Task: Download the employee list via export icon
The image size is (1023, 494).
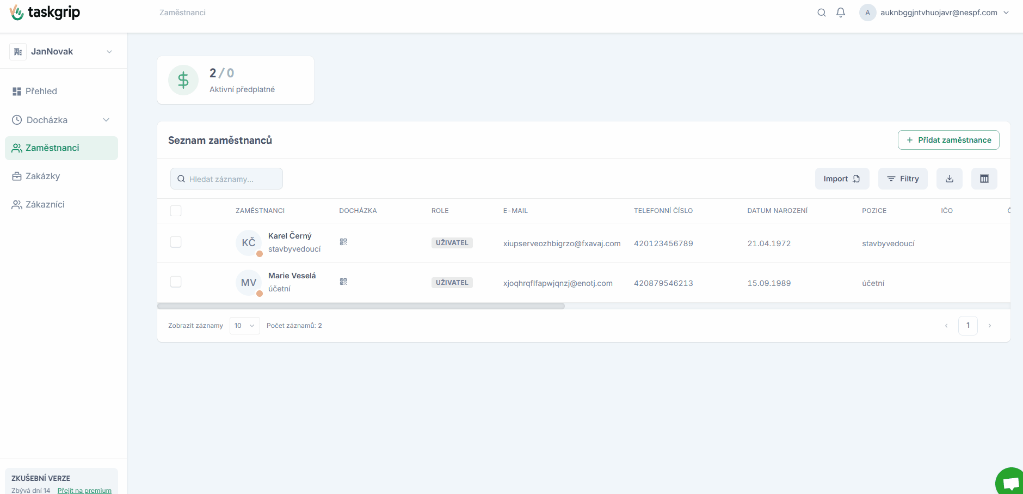Action: (949, 179)
